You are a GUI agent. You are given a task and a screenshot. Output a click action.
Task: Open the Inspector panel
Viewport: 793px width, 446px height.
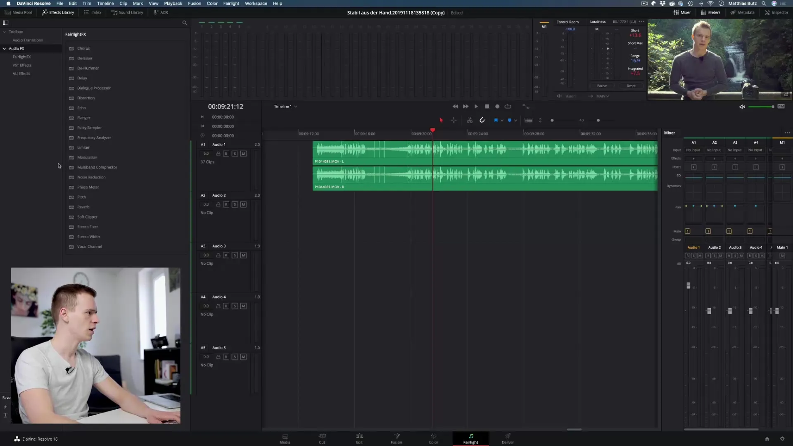[776, 12]
